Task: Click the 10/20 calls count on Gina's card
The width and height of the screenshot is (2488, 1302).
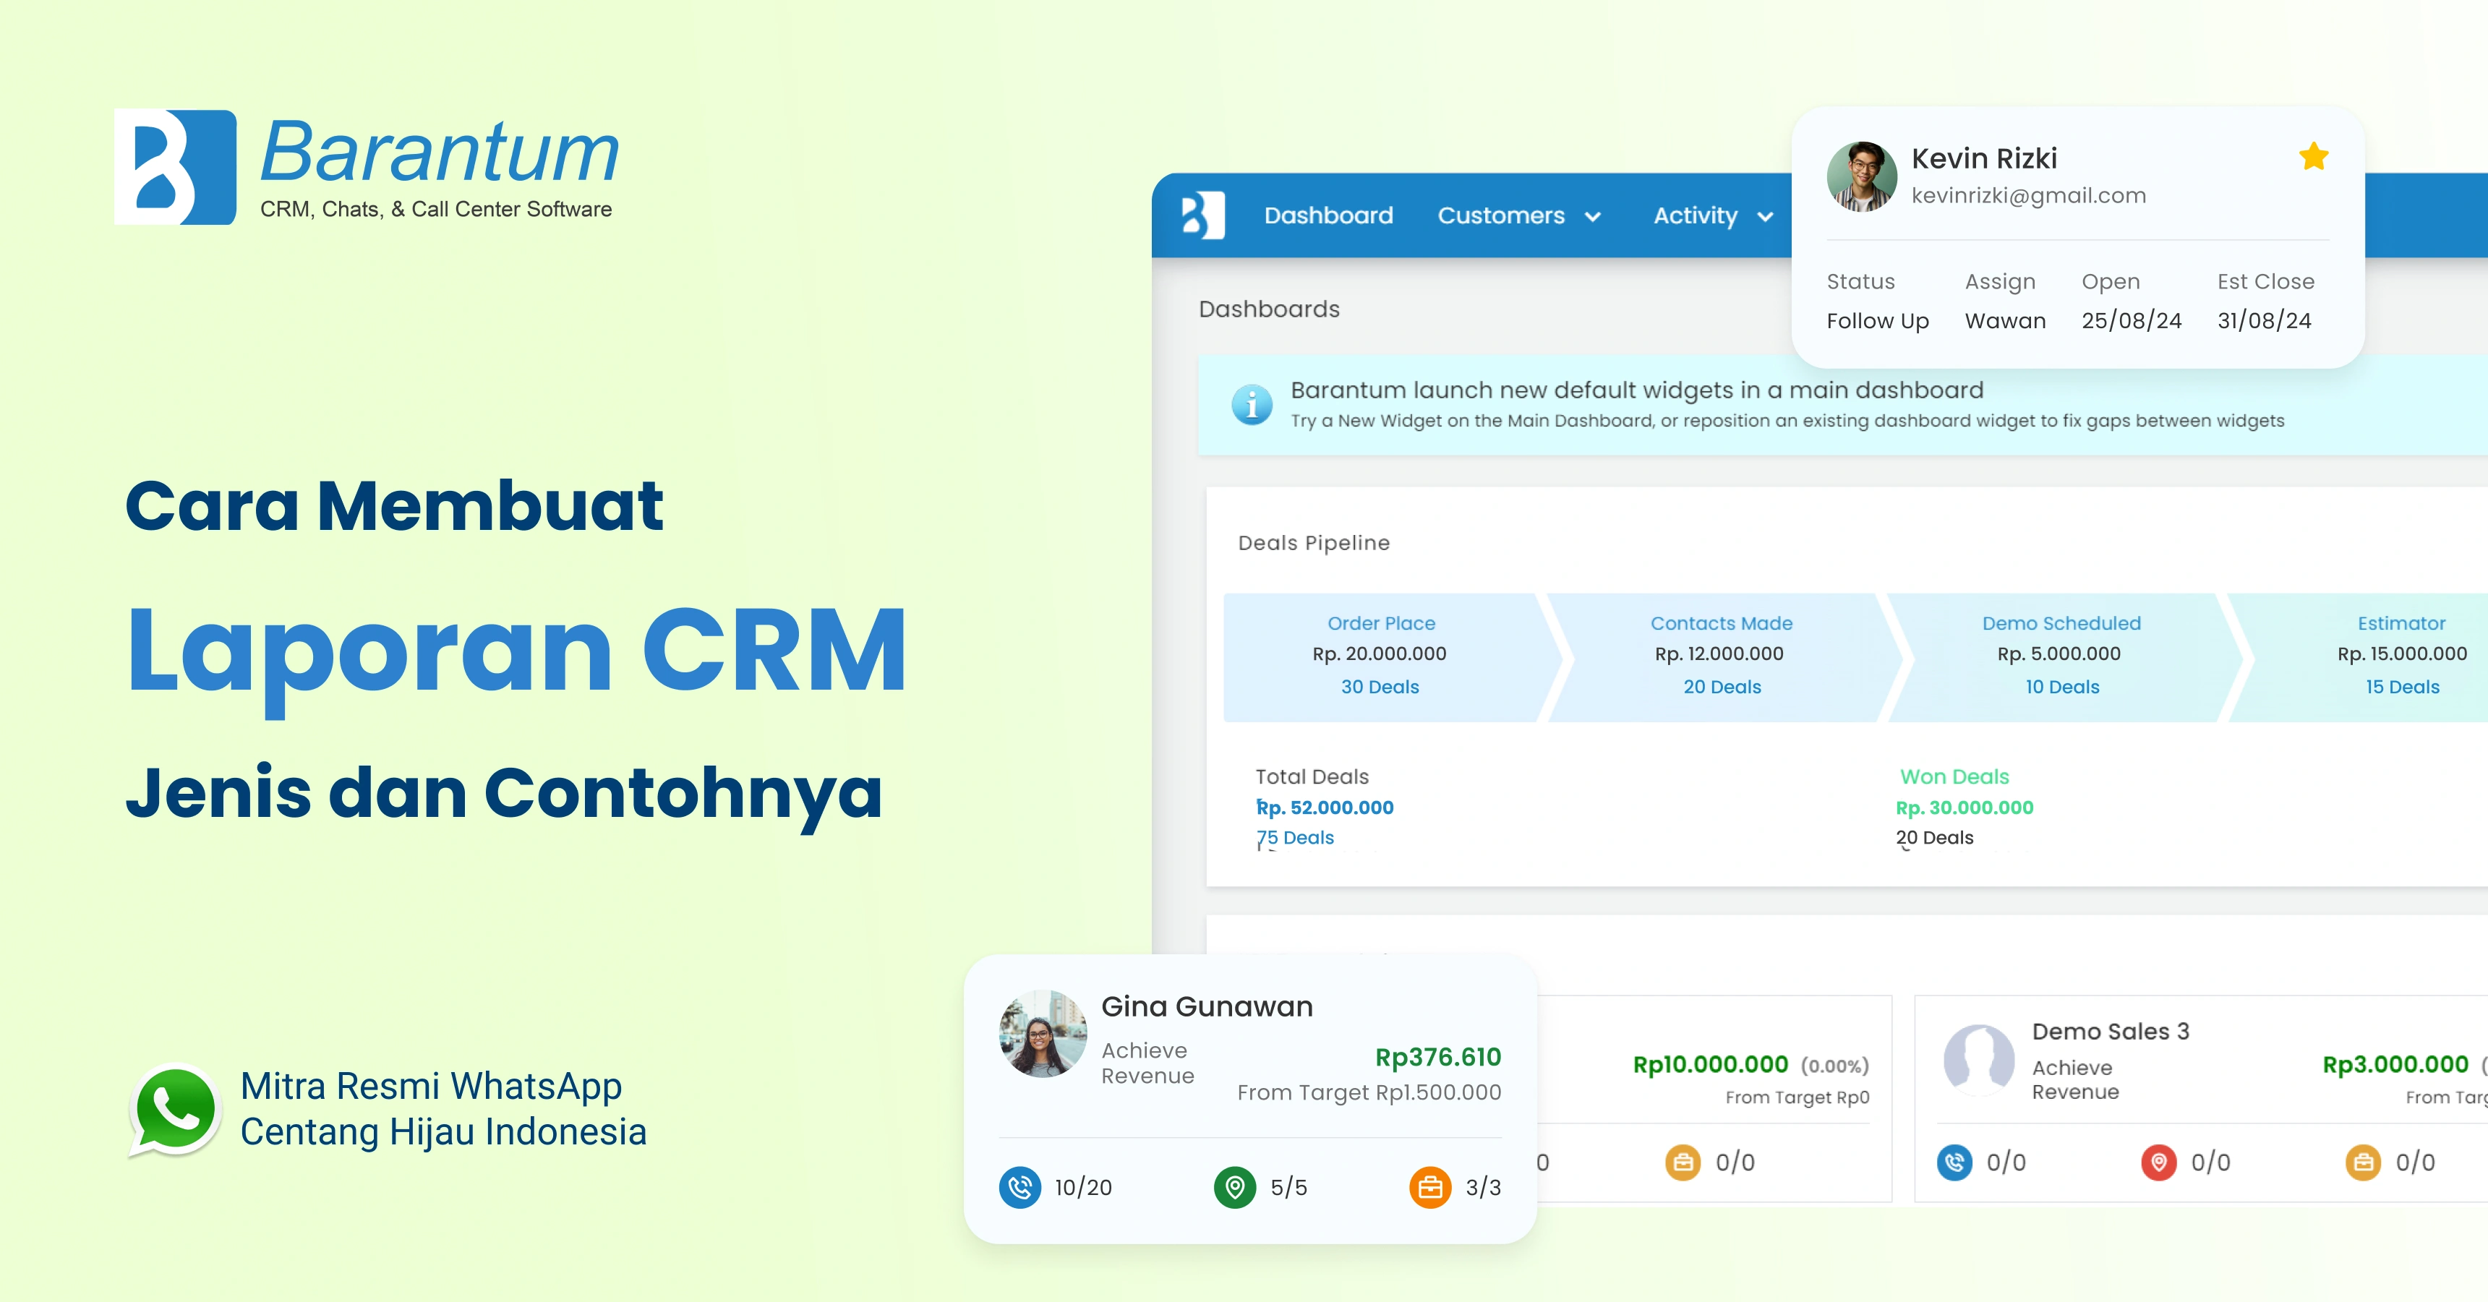Action: pyautogui.click(x=1082, y=1187)
